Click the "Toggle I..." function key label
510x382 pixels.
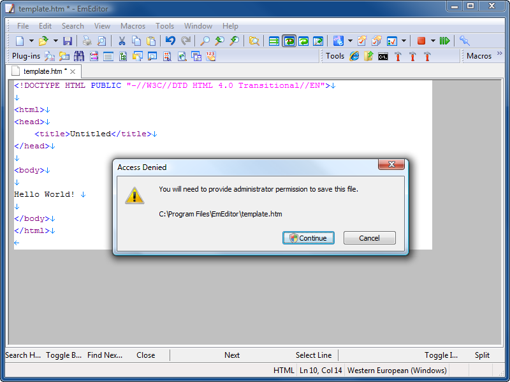(x=441, y=355)
